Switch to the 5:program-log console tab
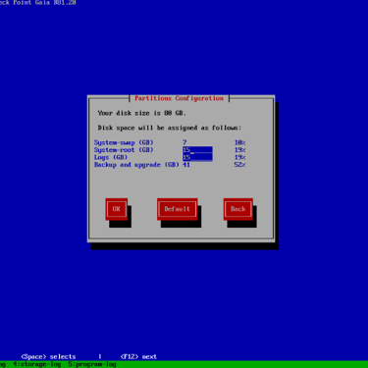Viewport: 368px width, 368px height. tap(92, 364)
